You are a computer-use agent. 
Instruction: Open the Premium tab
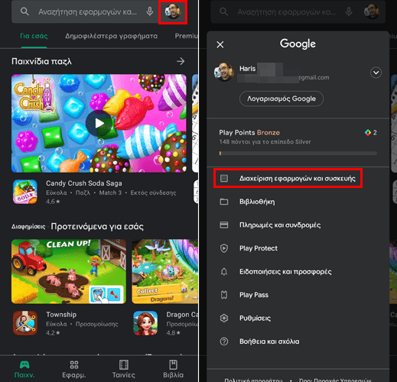pyautogui.click(x=186, y=36)
